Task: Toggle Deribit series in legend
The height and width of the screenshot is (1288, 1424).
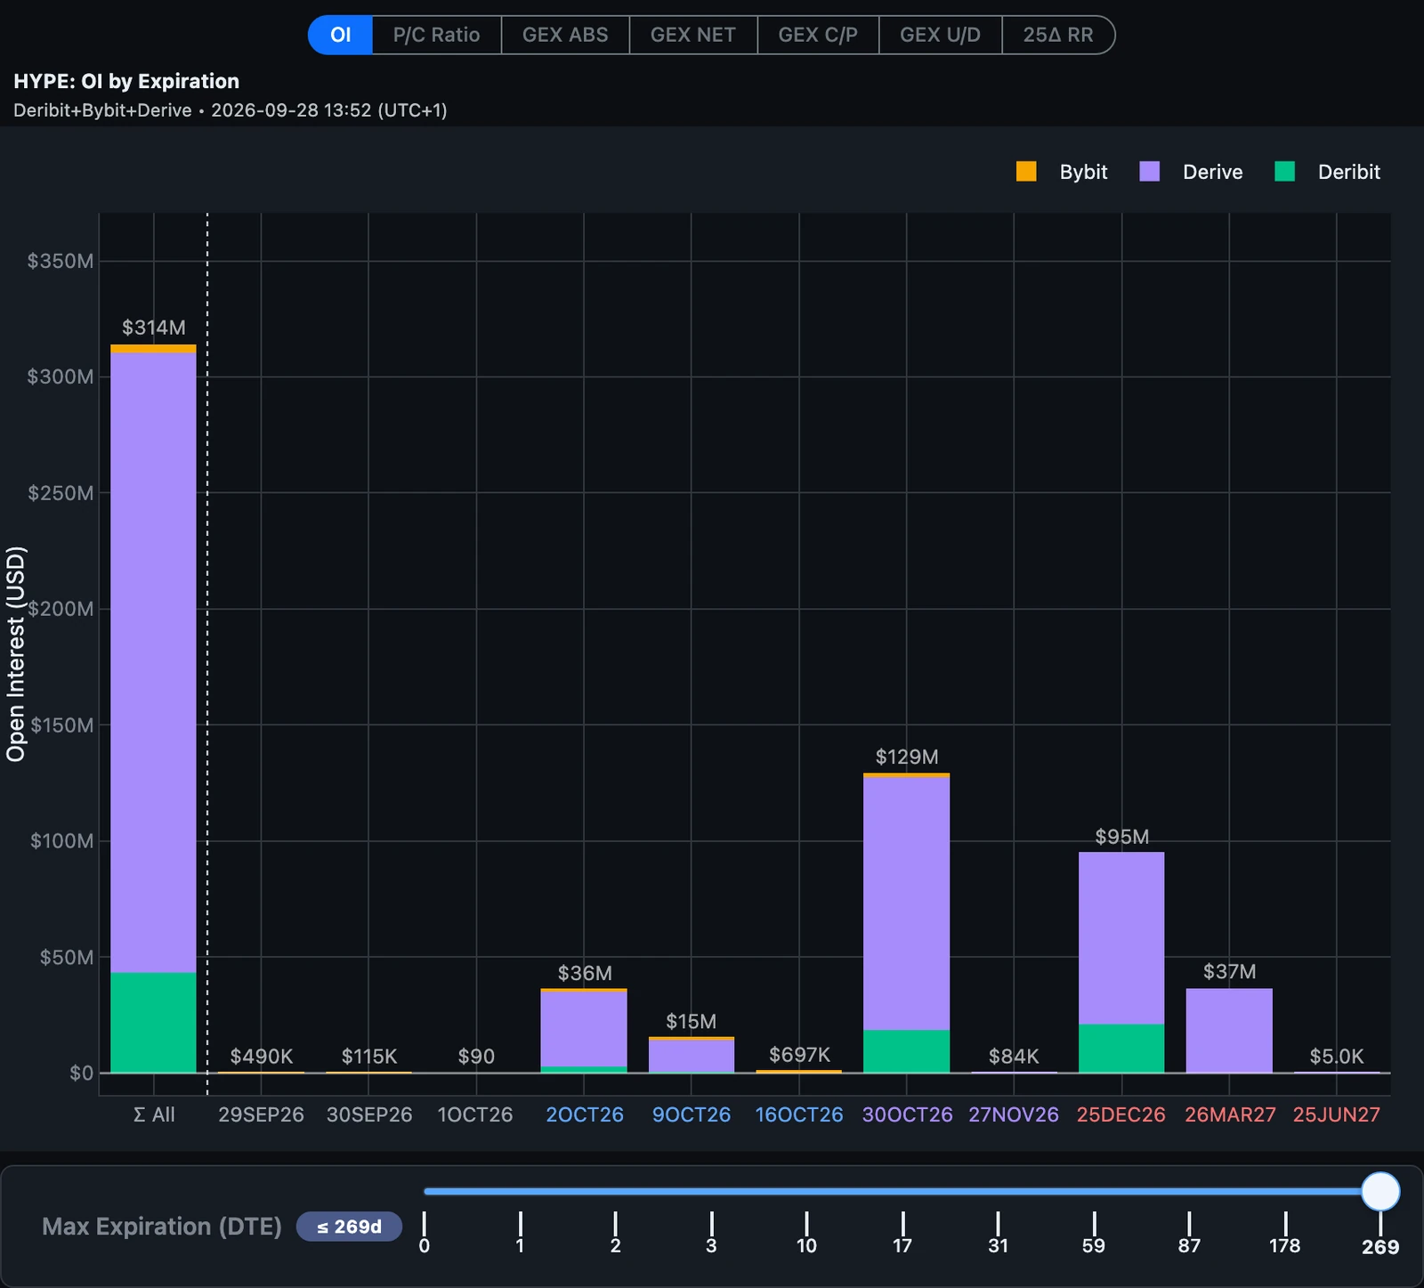Action: pos(1327,172)
